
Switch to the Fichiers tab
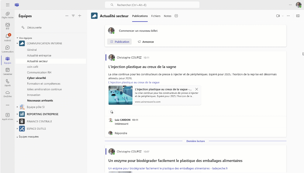pyautogui.click(x=156, y=16)
